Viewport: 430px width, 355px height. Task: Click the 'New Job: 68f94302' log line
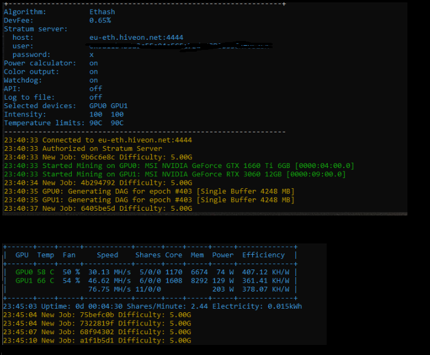(x=97, y=332)
